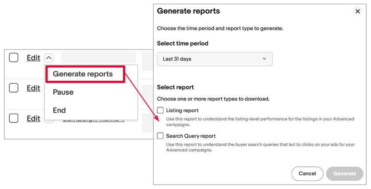This screenshot has height=189, width=371.
Task: Close the Generate reports dialog with X
Action: (x=357, y=11)
